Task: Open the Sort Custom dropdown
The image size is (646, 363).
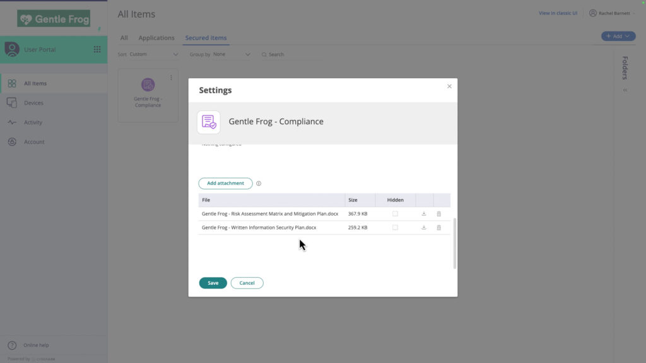Action: (x=154, y=54)
